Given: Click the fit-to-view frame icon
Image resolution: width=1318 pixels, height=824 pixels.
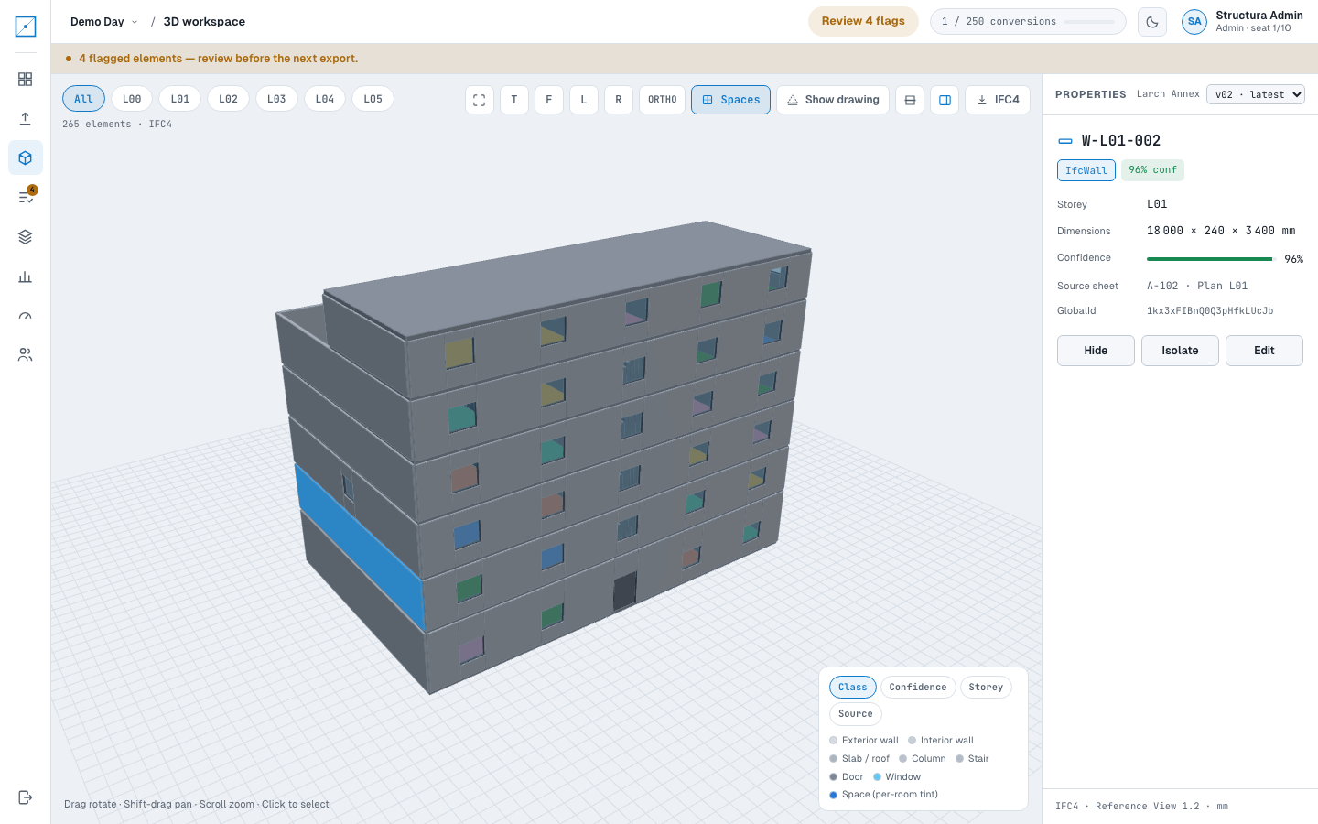Looking at the screenshot, I should [480, 100].
